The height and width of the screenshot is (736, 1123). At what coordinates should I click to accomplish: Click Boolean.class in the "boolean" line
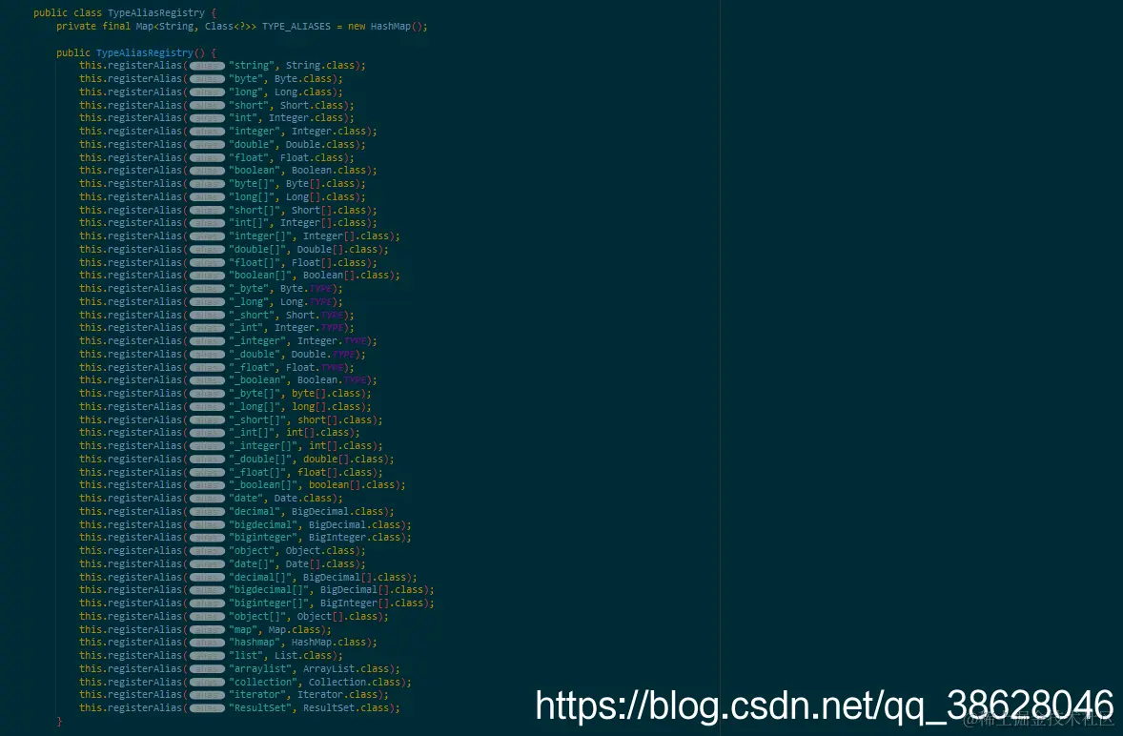click(x=328, y=171)
